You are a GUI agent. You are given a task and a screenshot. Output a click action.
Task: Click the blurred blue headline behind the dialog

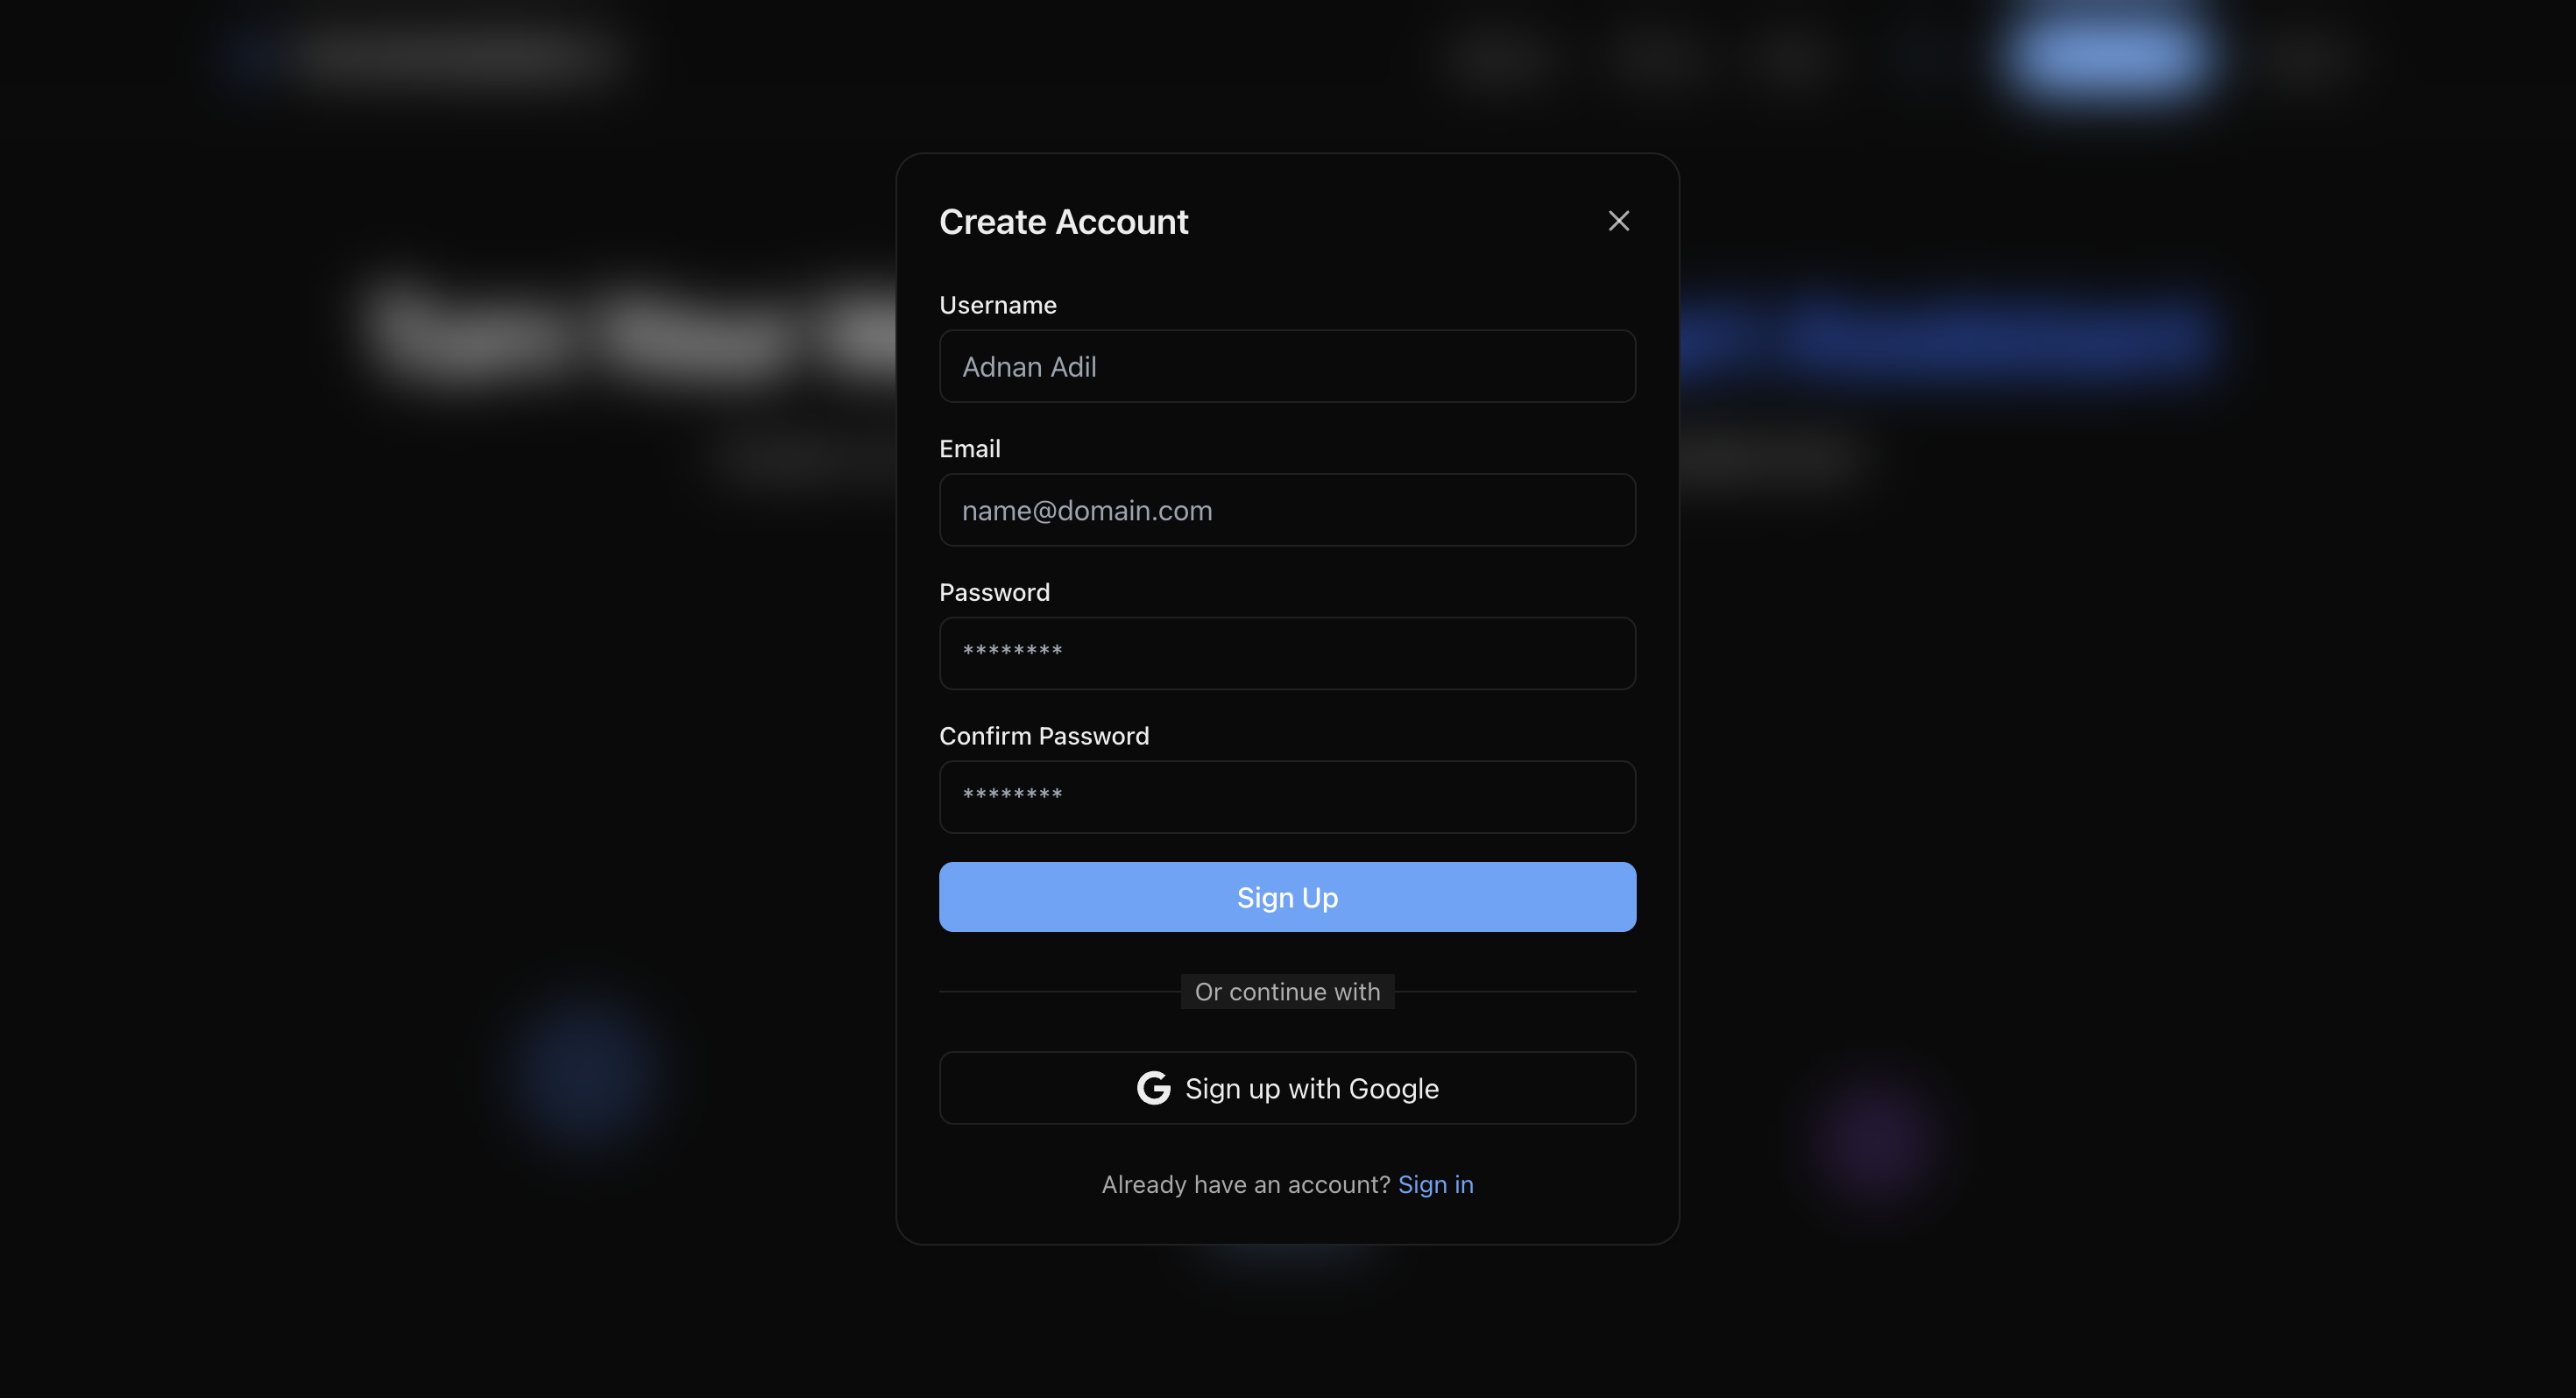pyautogui.click(x=1950, y=335)
